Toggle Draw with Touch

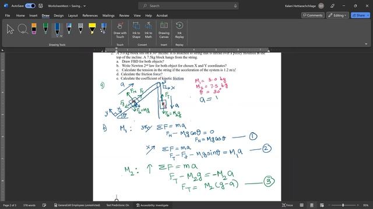[x=120, y=30]
